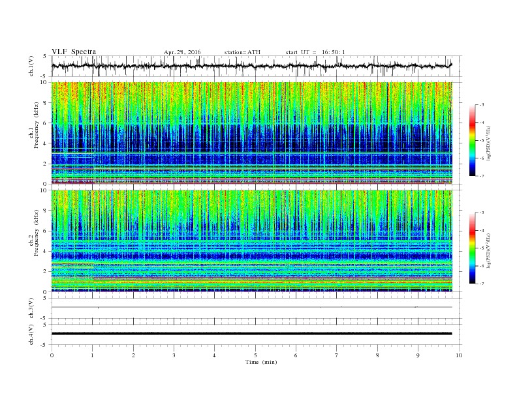The image size is (517, 399).
Task: Click the "ch.3(V)" axis label
Action: click(x=31, y=308)
